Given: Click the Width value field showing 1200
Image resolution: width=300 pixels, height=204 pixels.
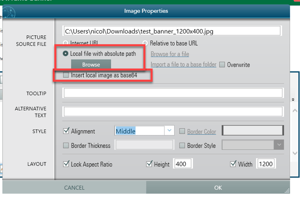Looking at the screenshot, I should point(266,164).
